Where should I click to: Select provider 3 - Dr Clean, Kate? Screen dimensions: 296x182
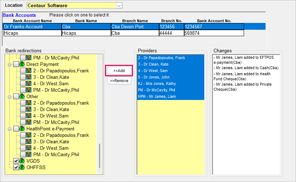pos(171,64)
